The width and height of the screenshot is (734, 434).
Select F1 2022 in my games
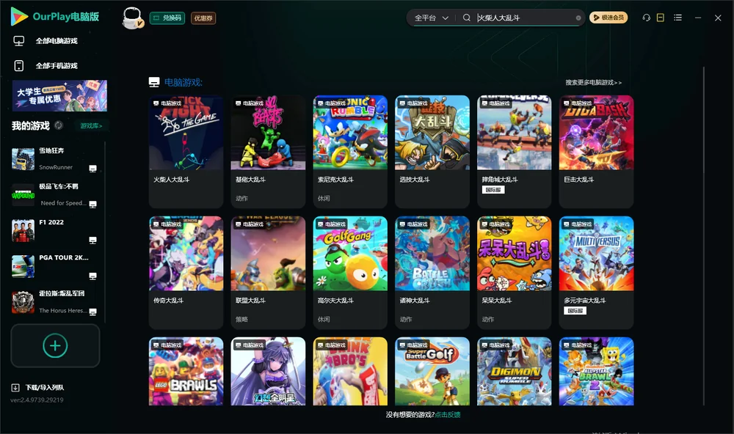tap(55, 230)
